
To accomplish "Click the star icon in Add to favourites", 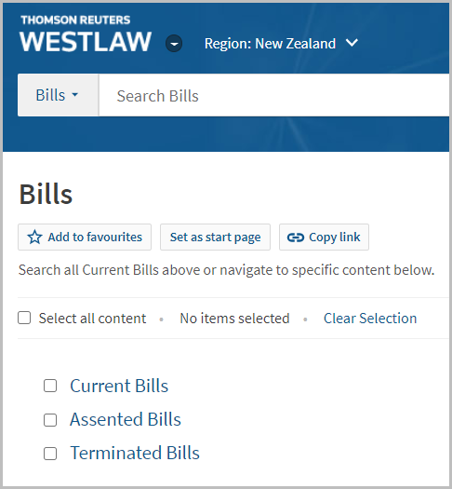I will click(x=34, y=237).
